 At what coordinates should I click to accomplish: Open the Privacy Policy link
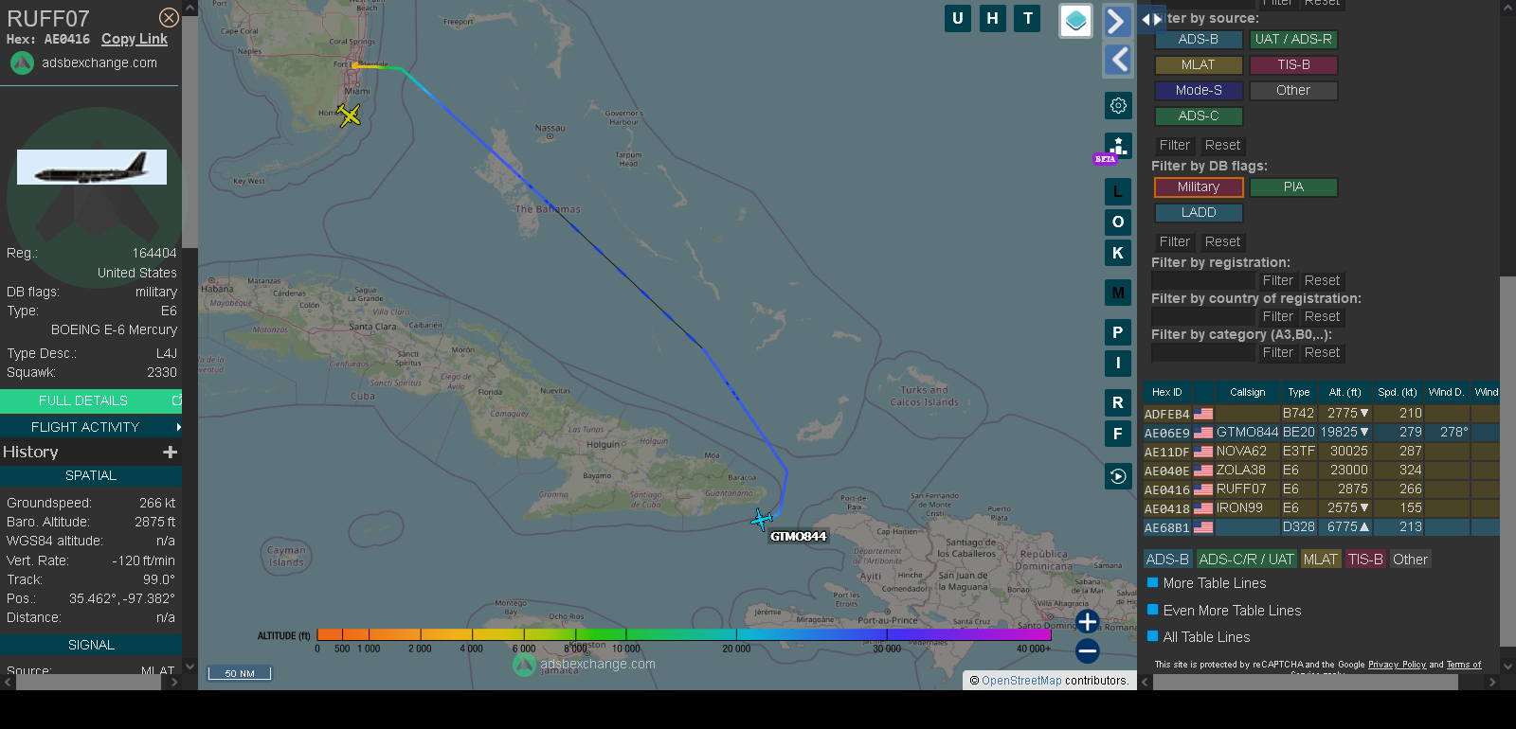[1397, 665]
